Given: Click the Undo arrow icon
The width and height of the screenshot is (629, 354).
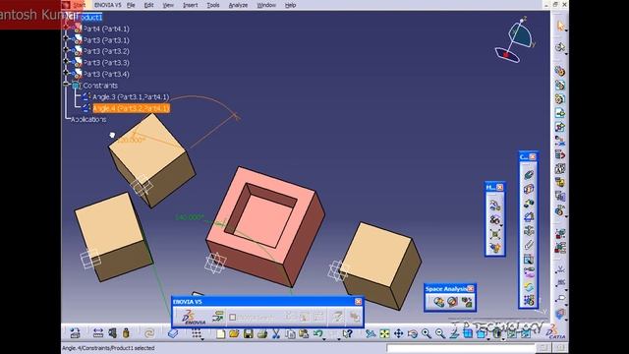Looking at the screenshot, I should pos(317,333).
